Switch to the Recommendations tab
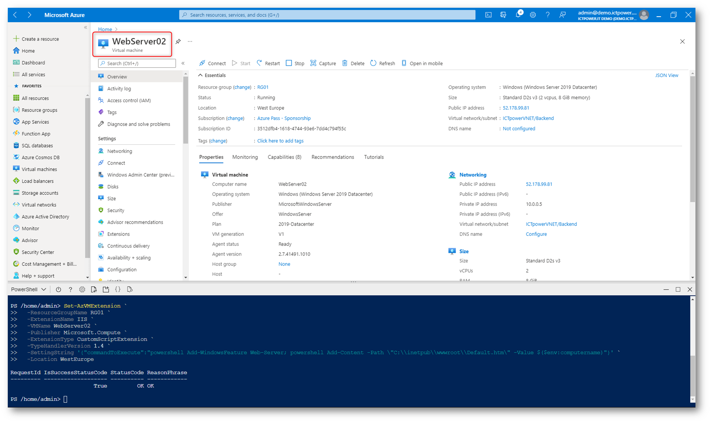This screenshot has height=423, width=711. coord(333,157)
